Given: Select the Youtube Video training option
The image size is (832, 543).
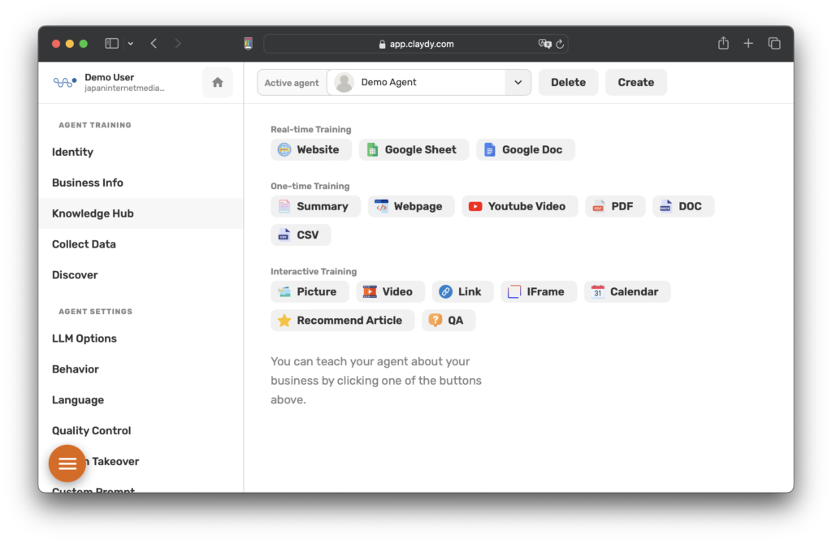Looking at the screenshot, I should (519, 206).
